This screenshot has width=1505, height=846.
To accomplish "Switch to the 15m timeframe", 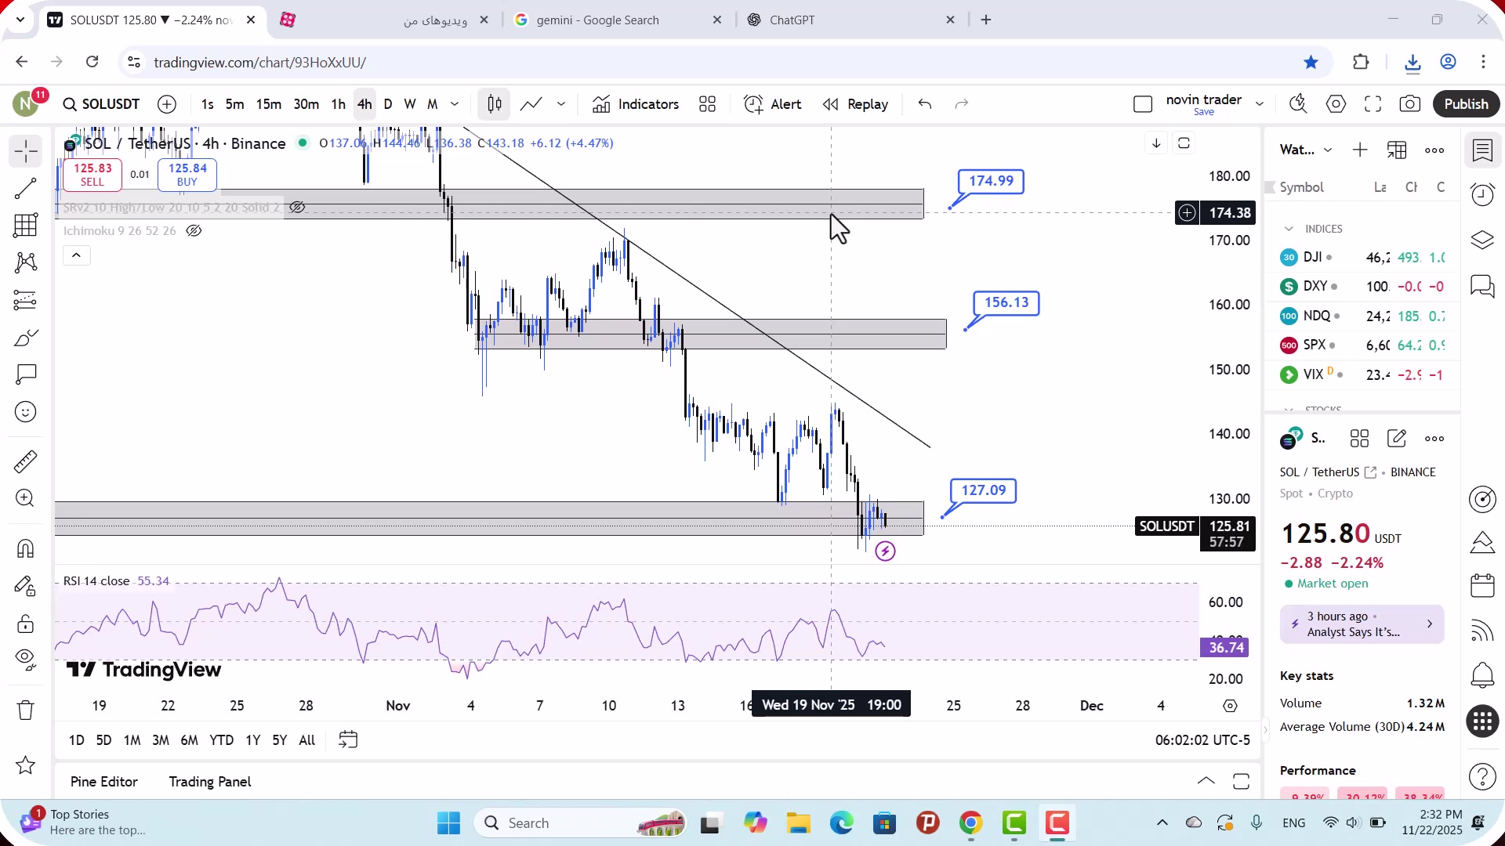I will click(268, 104).
